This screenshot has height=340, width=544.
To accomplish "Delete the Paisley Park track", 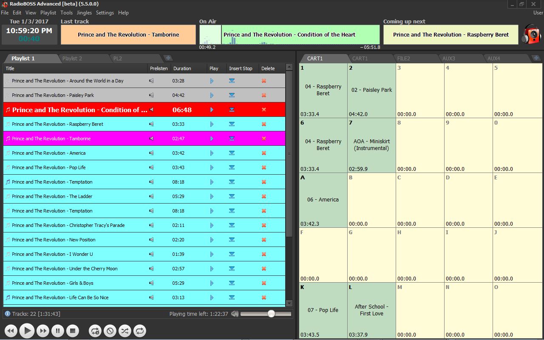I will (x=264, y=95).
